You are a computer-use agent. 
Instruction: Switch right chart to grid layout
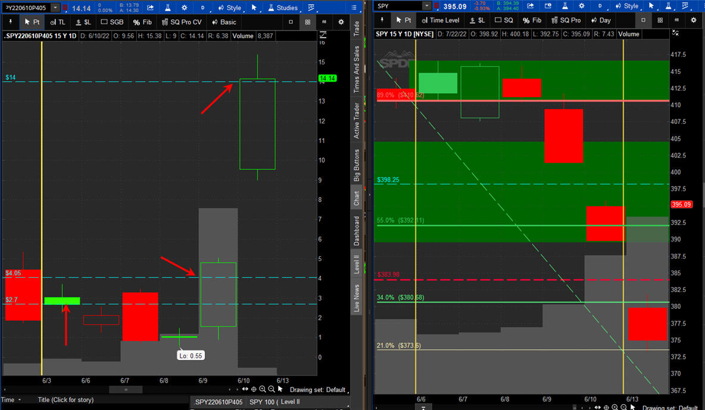click(660, 20)
